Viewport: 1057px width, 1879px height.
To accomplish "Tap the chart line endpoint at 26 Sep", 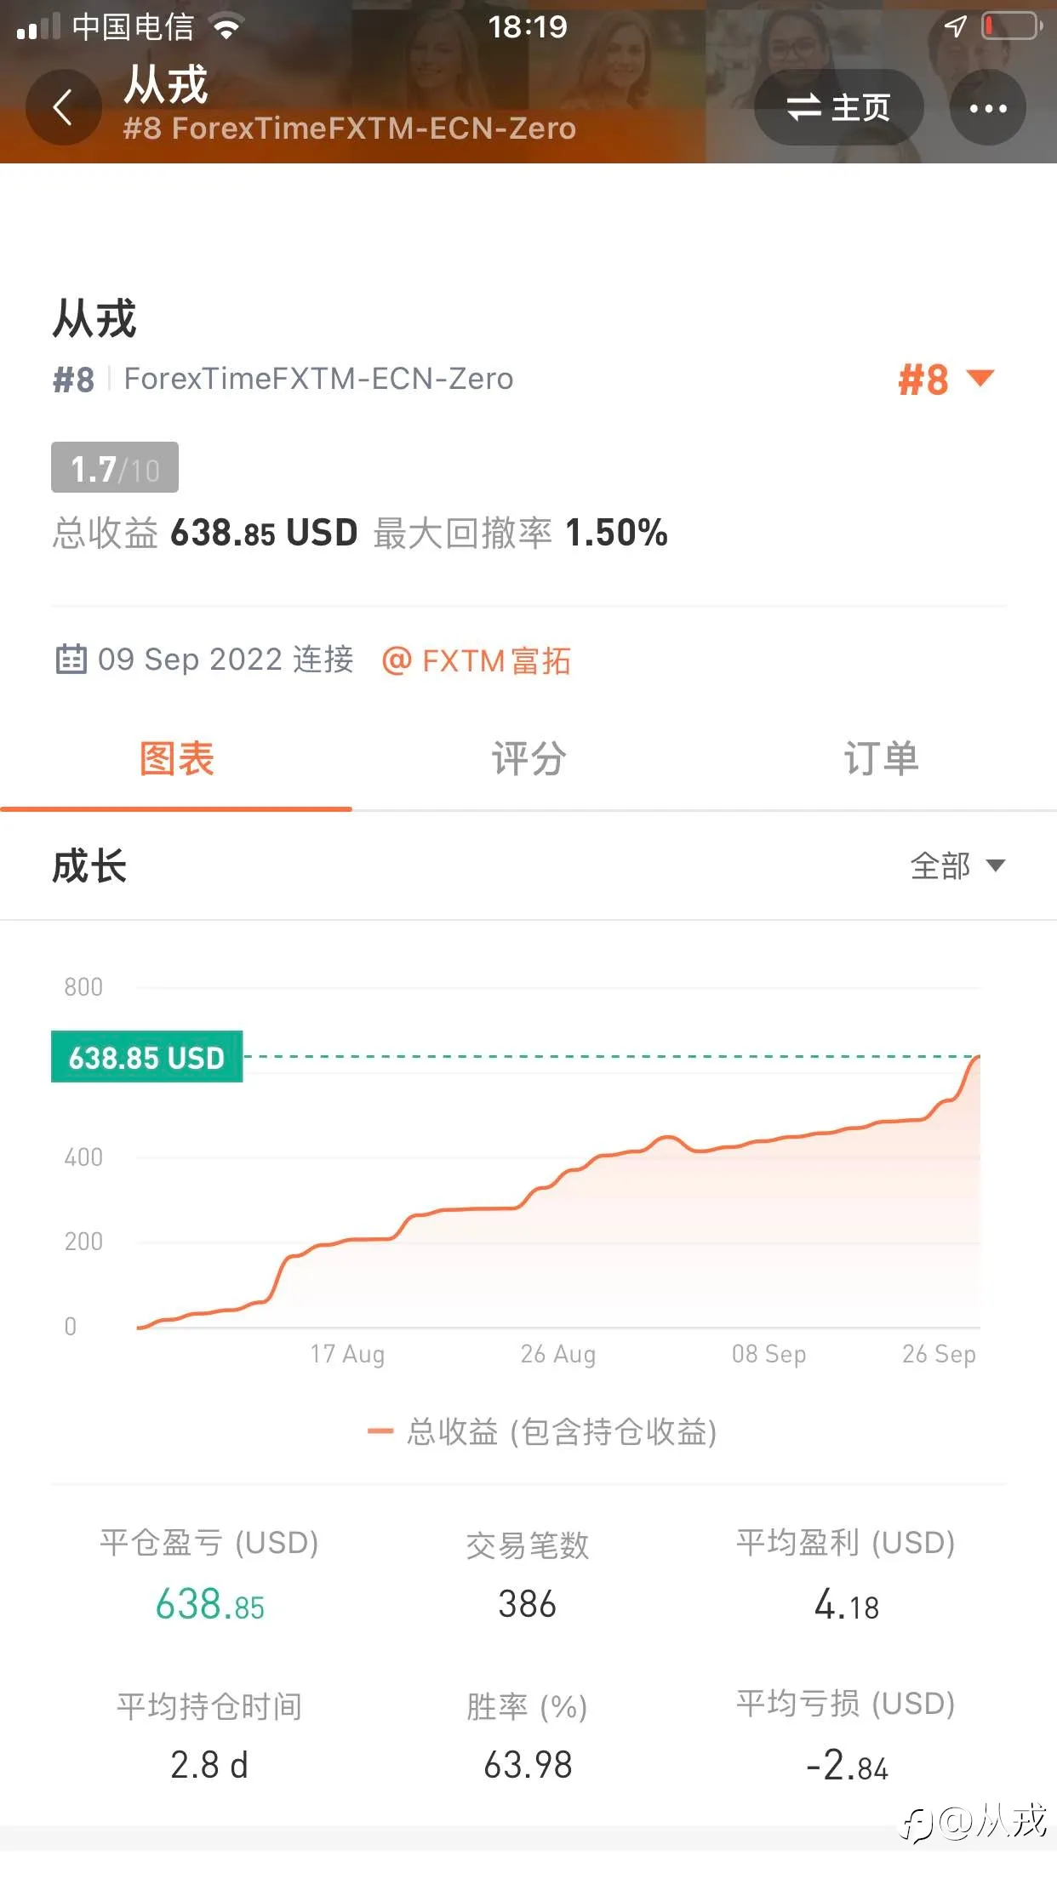I will pos(977,1057).
